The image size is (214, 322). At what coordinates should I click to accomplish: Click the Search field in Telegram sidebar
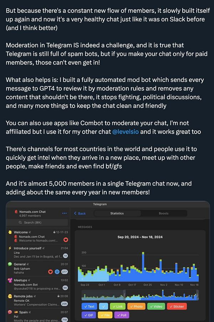[37, 222]
